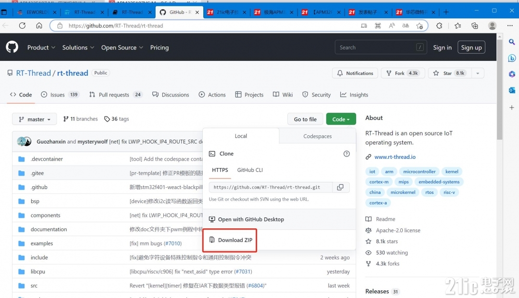Open the components folder
The width and height of the screenshot is (519, 298).
tap(45, 215)
